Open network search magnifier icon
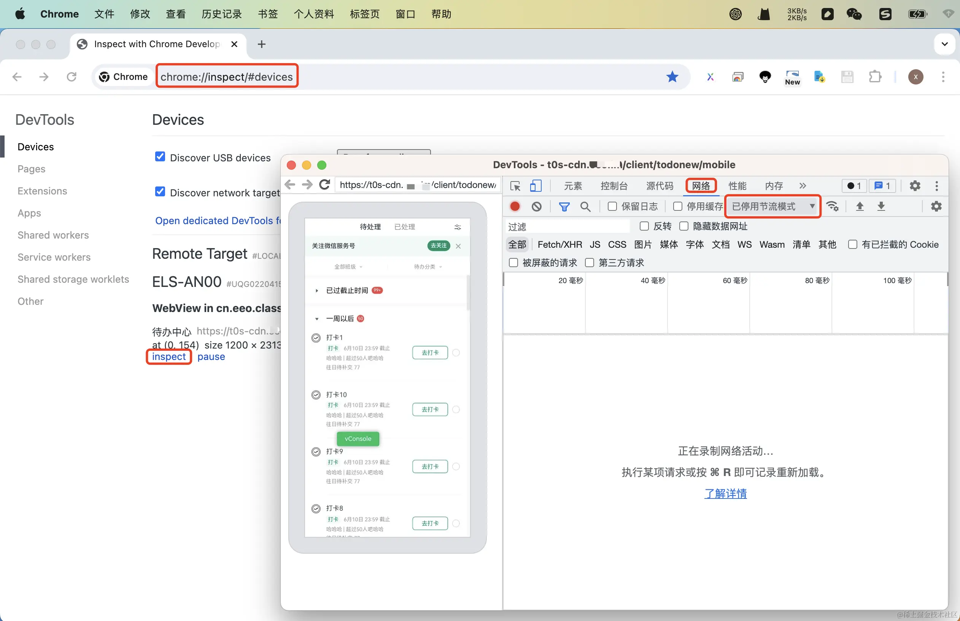Screen dimensions: 960x621 point(585,207)
